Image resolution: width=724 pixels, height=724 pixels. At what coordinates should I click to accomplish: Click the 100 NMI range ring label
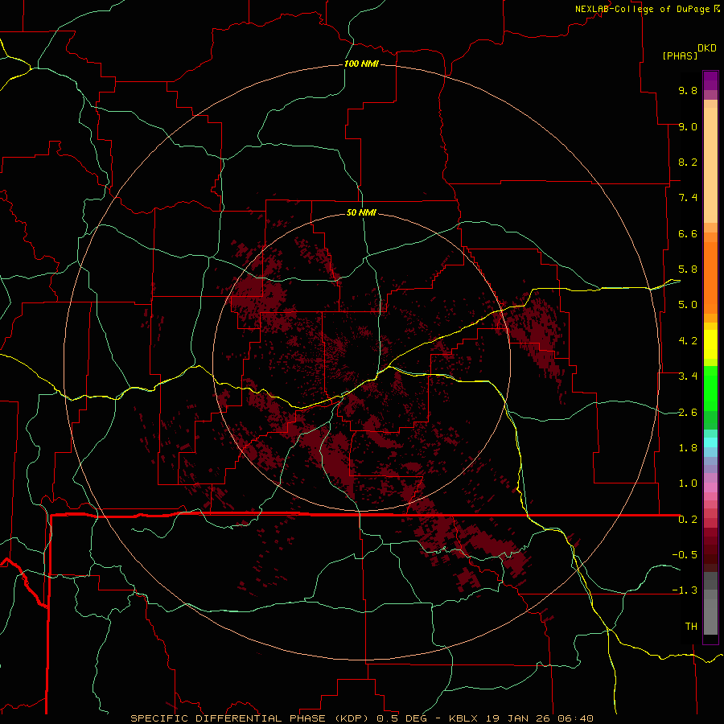(x=361, y=64)
